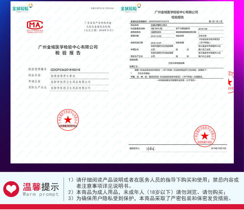244x210 pixels.
Task: Click 备案检验受理编号 line on report page
Action: click(x=149, y=22)
